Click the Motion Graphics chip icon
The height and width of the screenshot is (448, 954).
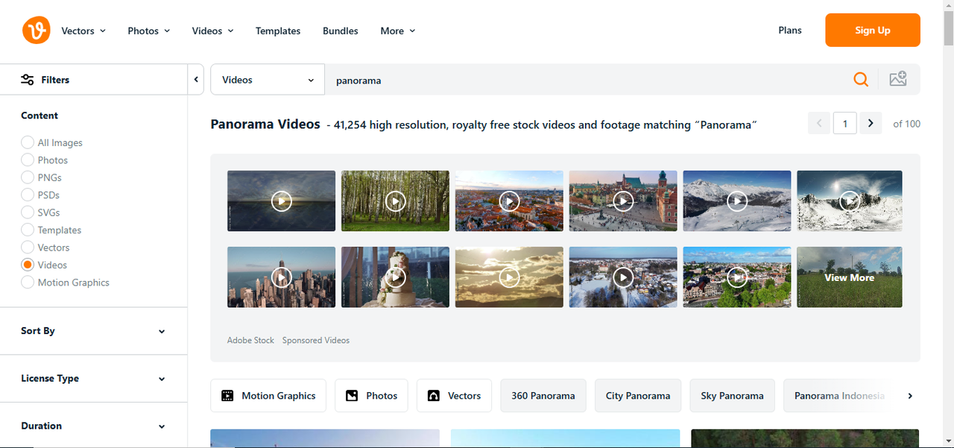click(228, 395)
